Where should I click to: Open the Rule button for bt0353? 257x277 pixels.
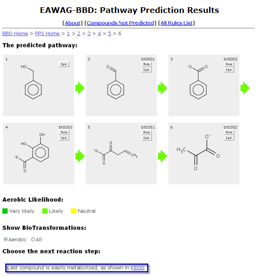click(64, 132)
